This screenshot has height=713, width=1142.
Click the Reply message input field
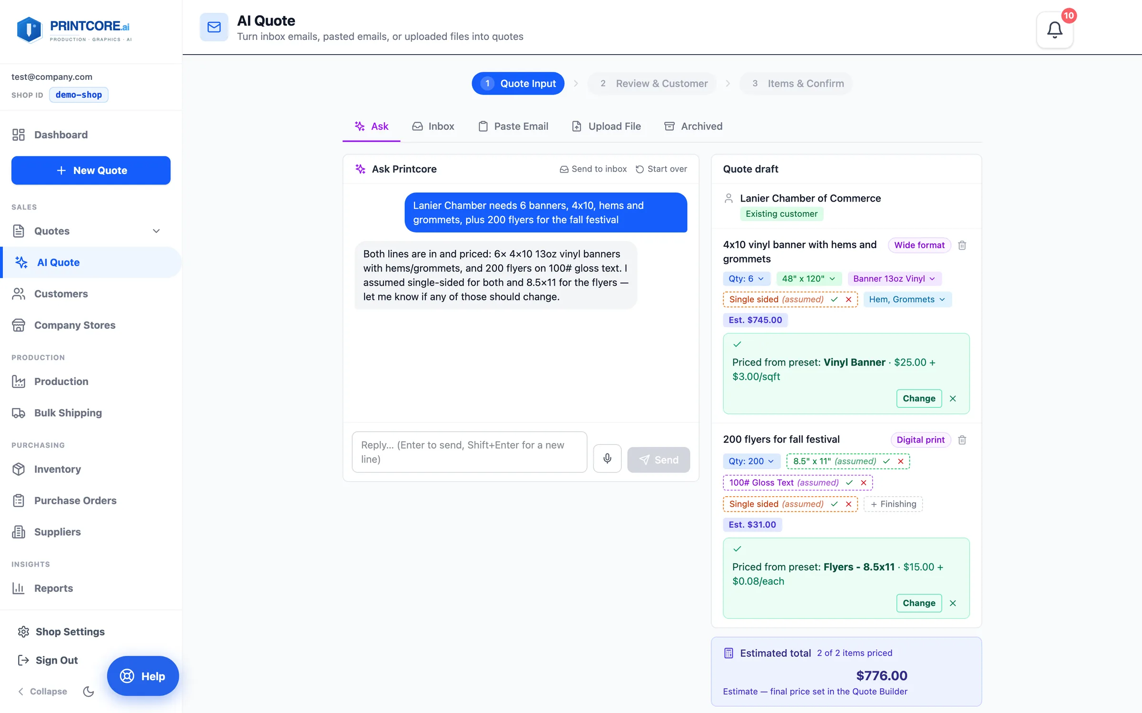(469, 452)
